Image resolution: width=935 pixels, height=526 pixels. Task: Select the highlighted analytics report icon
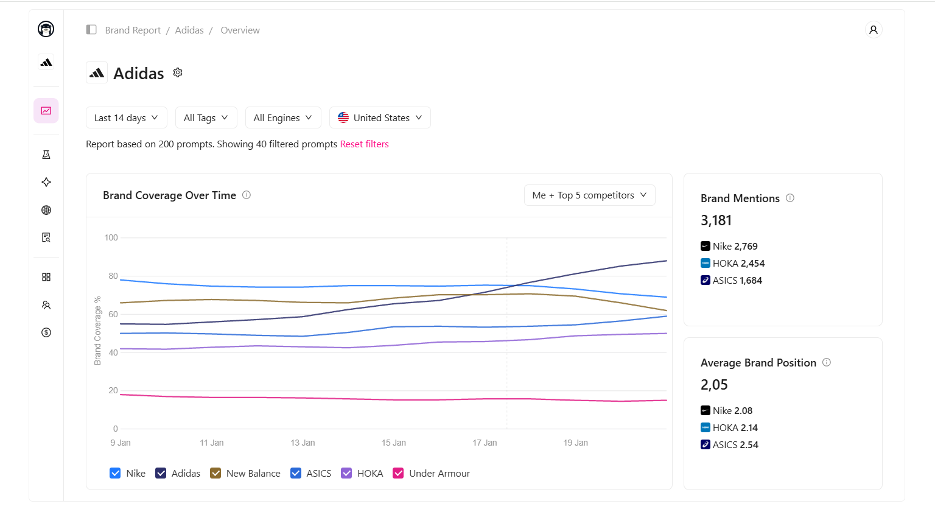(46, 110)
